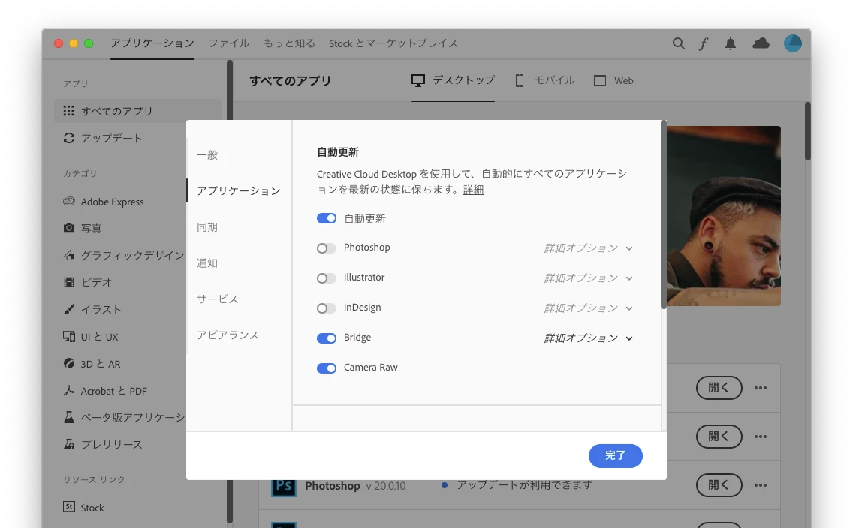Click the main window right scrollbar
The width and height of the screenshot is (853, 528).
click(x=808, y=131)
